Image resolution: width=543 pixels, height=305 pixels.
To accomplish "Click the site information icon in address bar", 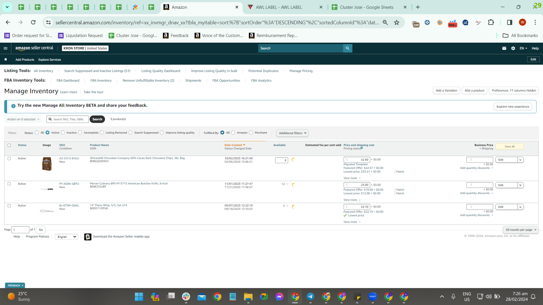I will [48, 22].
